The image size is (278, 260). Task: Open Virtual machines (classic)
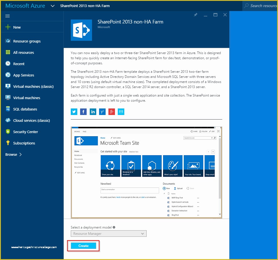[33, 87]
